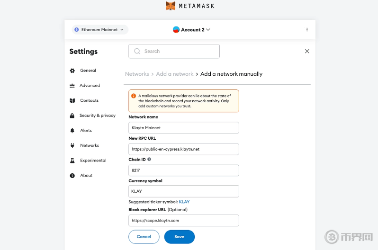Screen dimensions: 378x250
Task: Click the settings Search field
Action: click(174, 51)
